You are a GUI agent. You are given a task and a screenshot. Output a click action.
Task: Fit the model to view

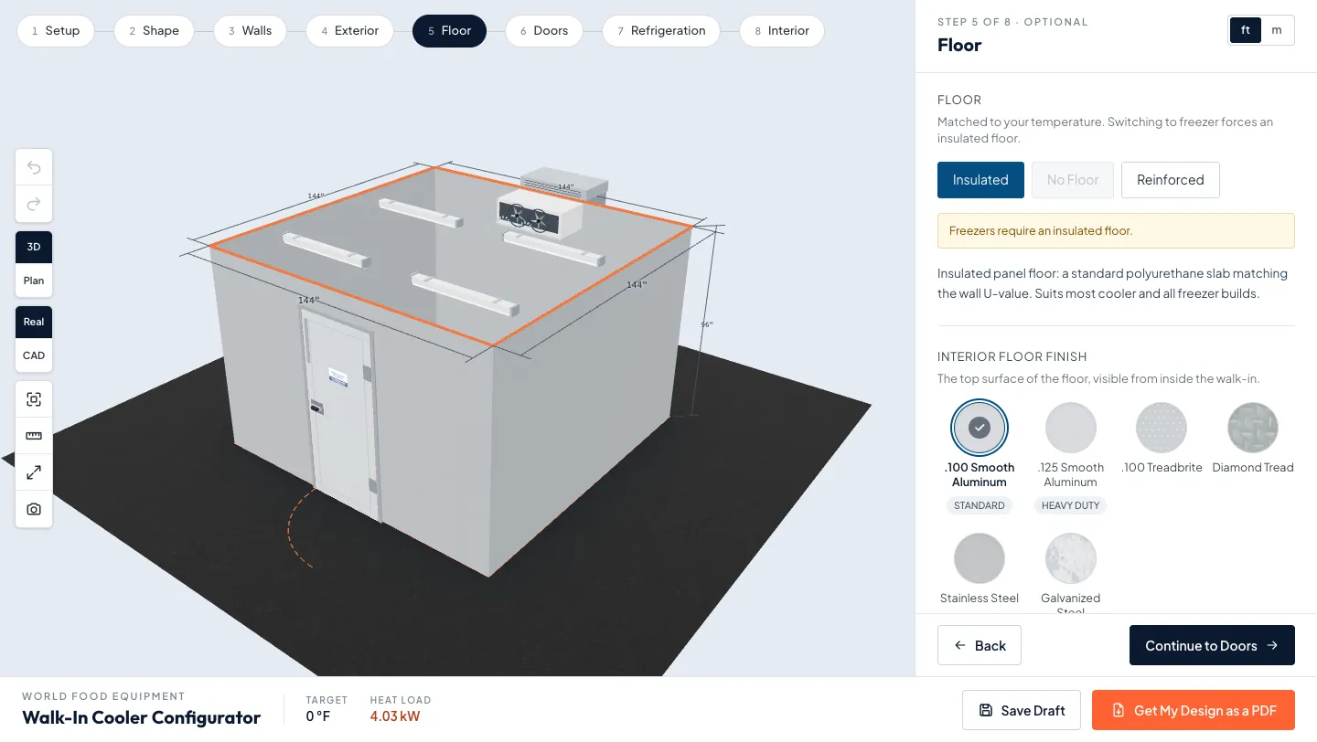point(34,399)
